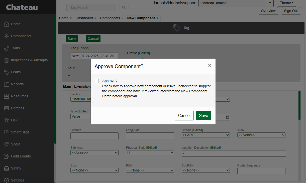
Task: Open the ChateauTraining facility selector dropdown arrow
Action: coord(270,3)
